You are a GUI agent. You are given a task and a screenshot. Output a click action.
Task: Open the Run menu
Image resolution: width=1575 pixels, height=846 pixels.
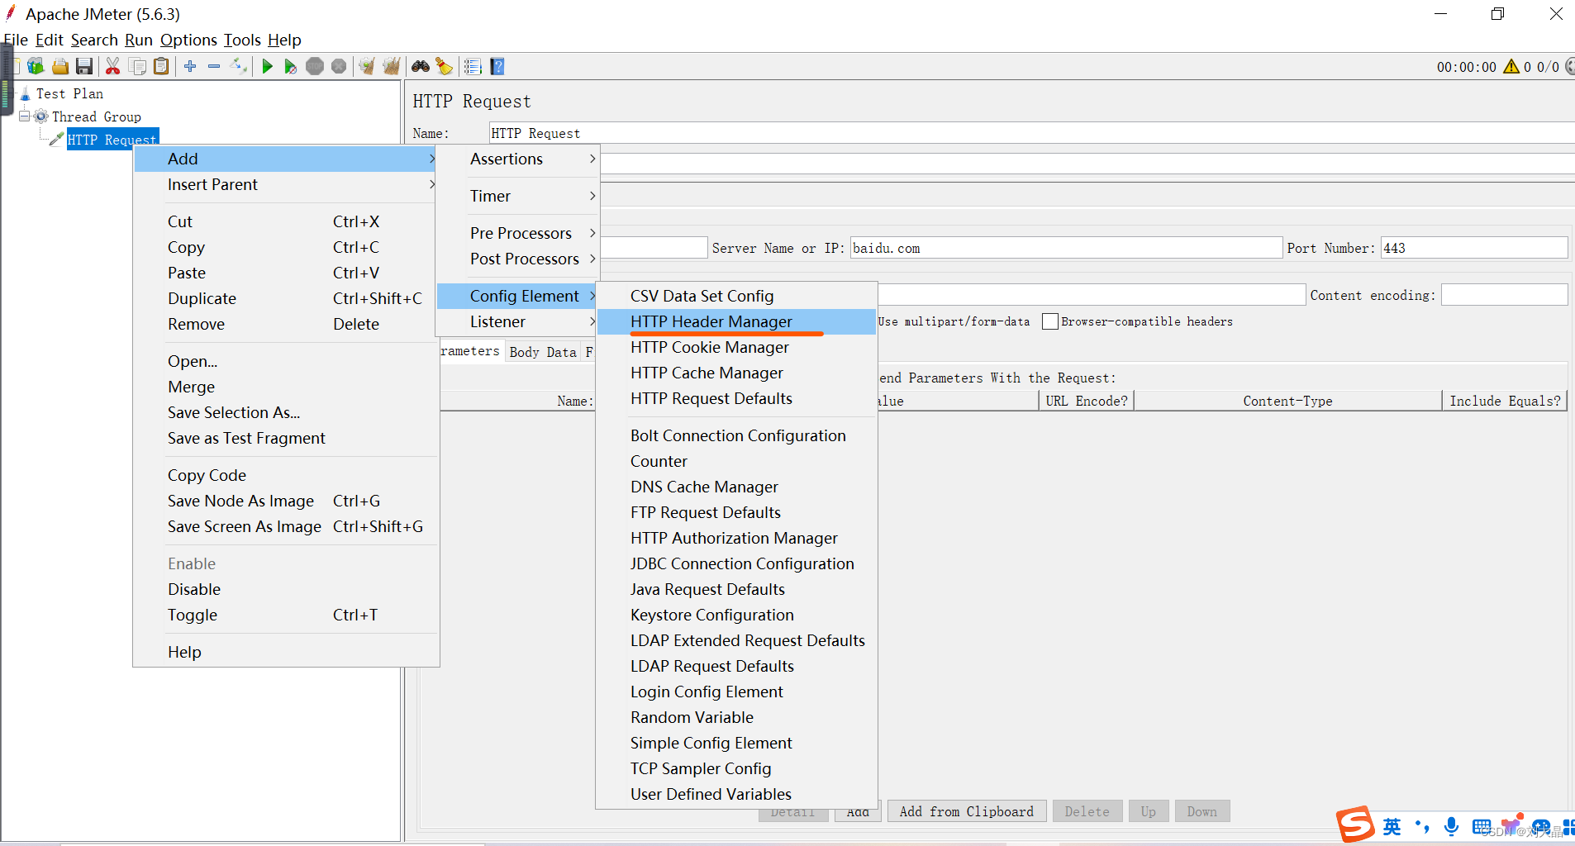[x=139, y=40]
